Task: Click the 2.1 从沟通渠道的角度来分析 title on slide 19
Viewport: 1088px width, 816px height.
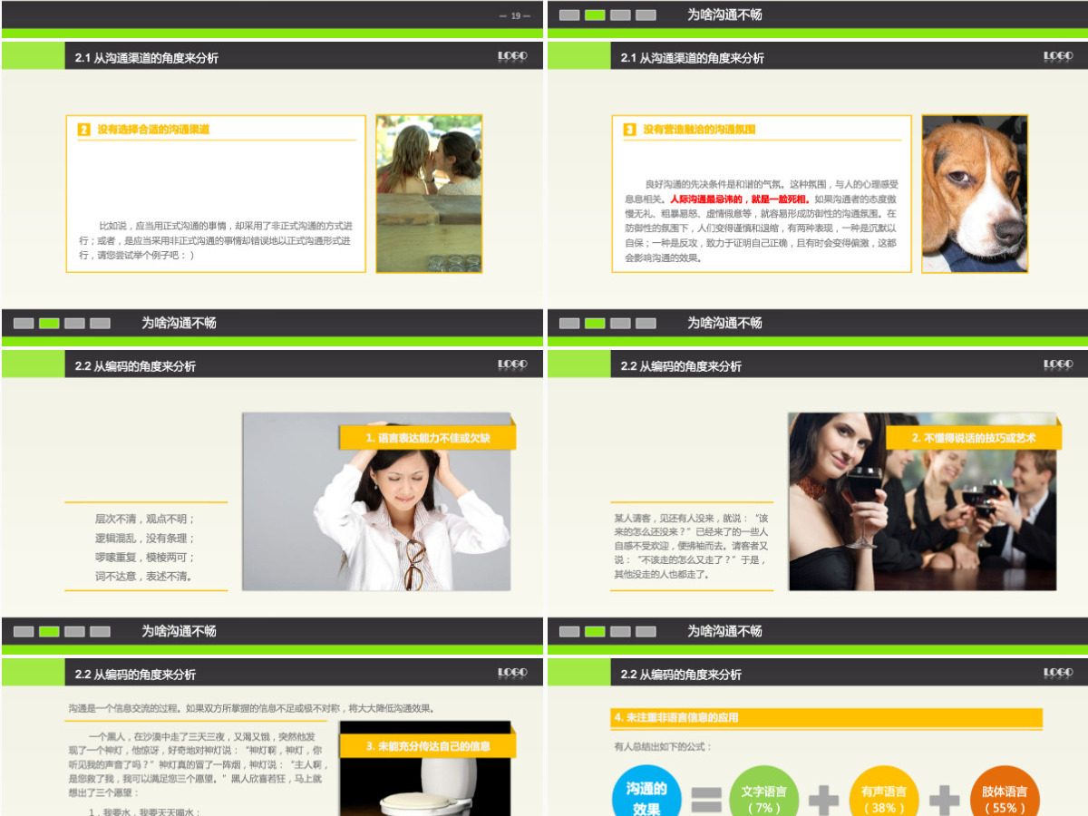Action: 147,57
